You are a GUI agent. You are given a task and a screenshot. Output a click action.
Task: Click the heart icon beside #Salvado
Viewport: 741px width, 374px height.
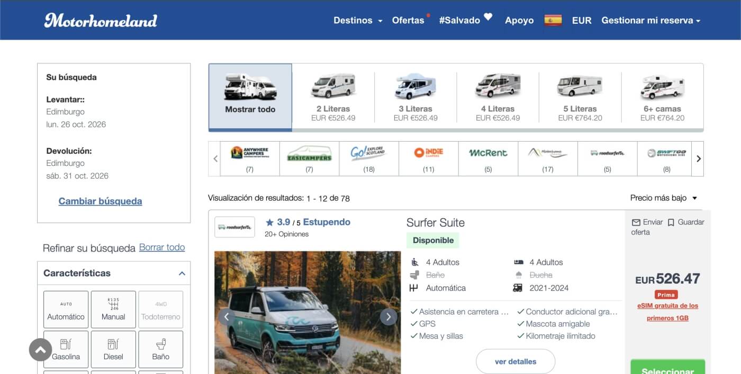tap(488, 17)
